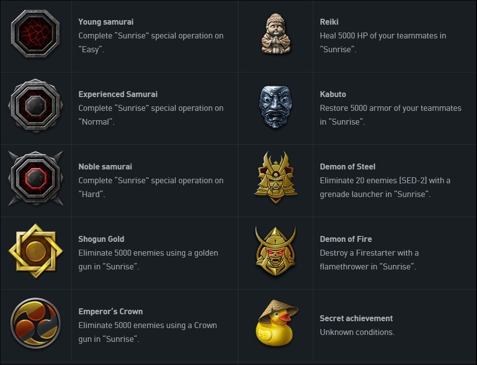The image size is (477, 365).
Task: Select the Shogun Gold star badge
Action: pyautogui.click(x=35, y=251)
